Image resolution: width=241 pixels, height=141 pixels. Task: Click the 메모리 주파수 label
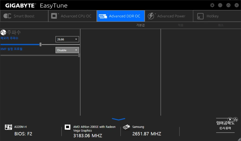[x=9, y=38]
